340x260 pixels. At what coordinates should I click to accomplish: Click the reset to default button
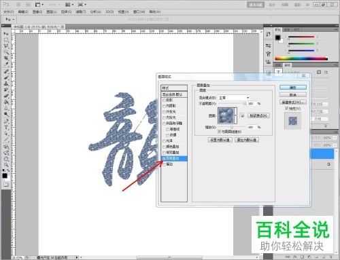[x=247, y=140]
